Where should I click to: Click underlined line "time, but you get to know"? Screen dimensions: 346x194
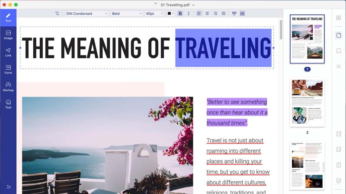coord(238,172)
